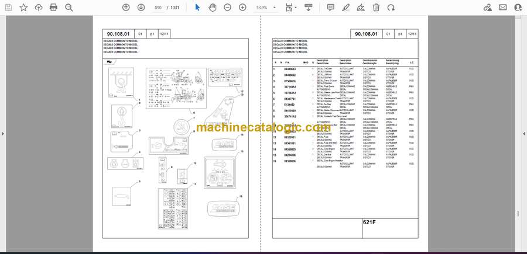
Task: Open the find text magnifier tool
Action: pyautogui.click(x=69, y=8)
